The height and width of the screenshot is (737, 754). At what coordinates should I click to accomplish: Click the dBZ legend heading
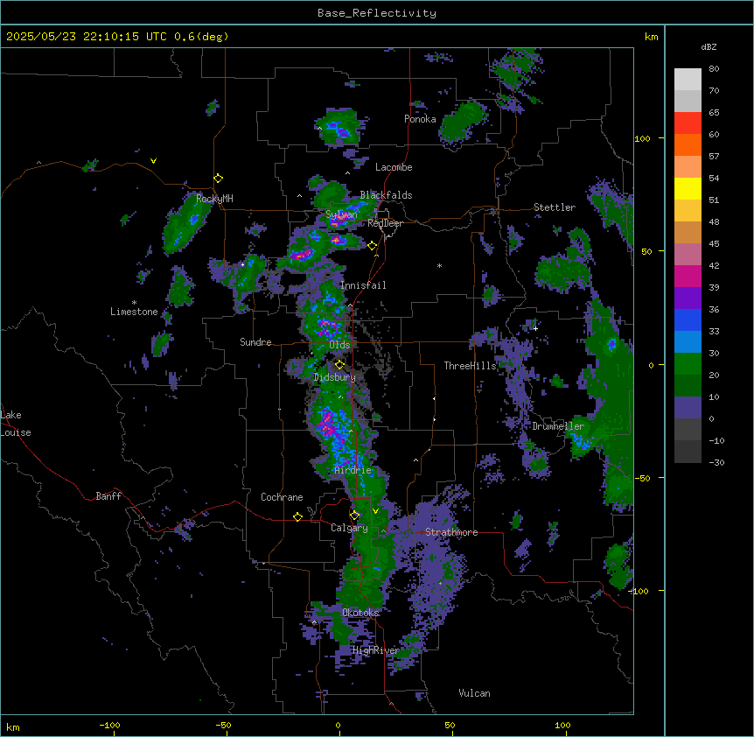click(709, 47)
